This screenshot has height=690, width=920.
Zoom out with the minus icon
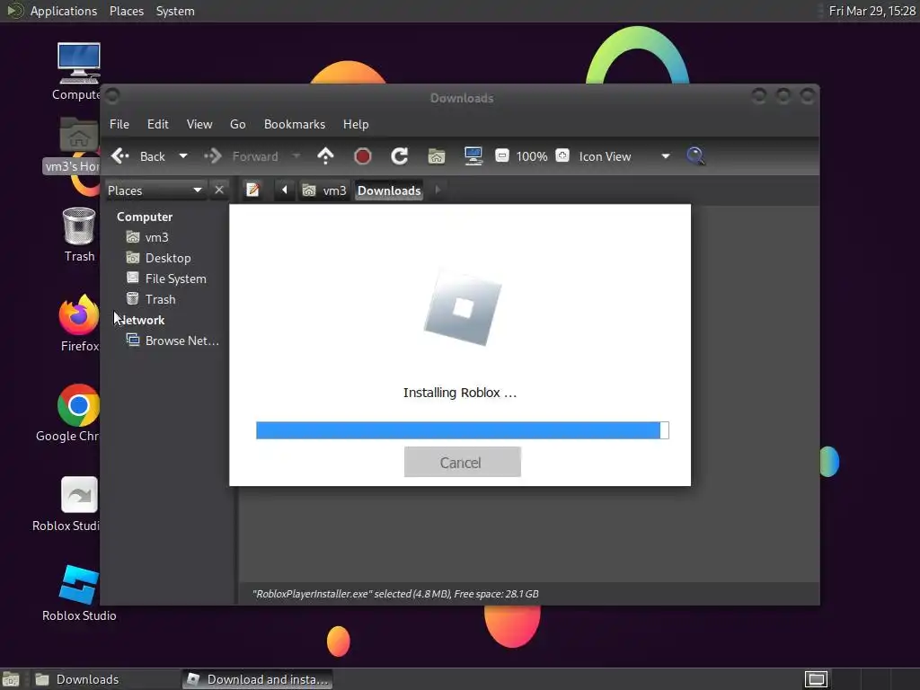[x=501, y=155]
